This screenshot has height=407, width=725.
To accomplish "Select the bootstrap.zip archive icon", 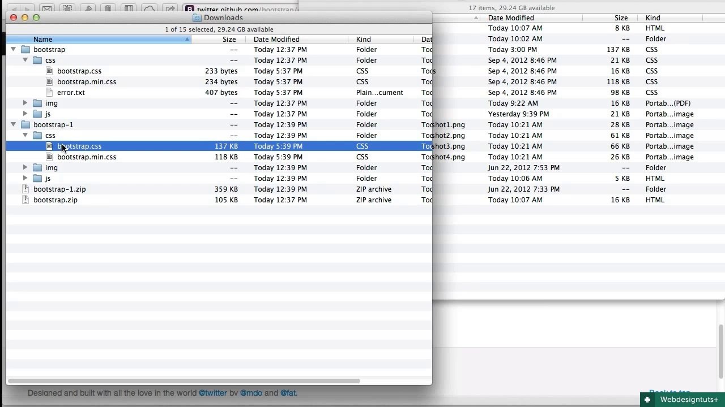I will click(x=25, y=200).
